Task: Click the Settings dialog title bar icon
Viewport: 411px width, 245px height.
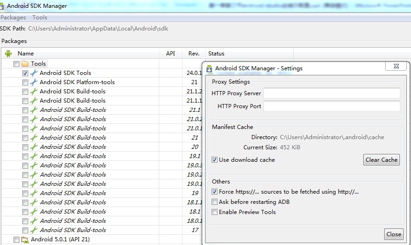Action: click(x=209, y=68)
